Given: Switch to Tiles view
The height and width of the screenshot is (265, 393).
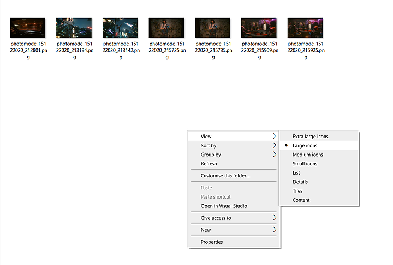Looking at the screenshot, I should point(319,191).
